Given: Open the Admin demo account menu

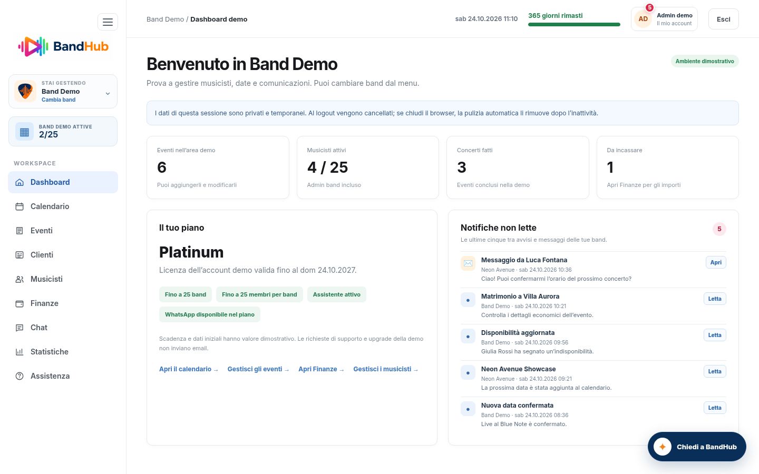Looking at the screenshot, I should click(x=664, y=19).
